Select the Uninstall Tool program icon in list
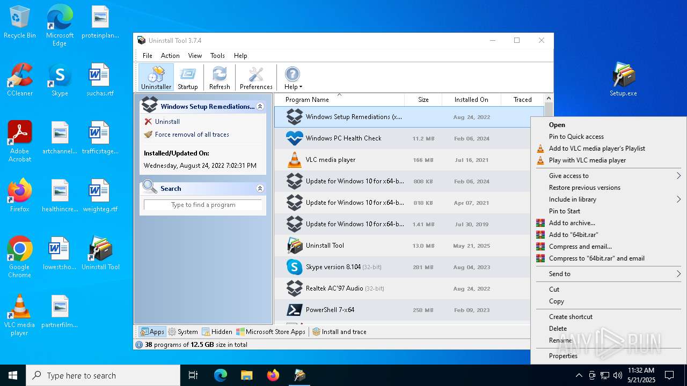Screen dimensions: 687x386 pyautogui.click(x=295, y=246)
